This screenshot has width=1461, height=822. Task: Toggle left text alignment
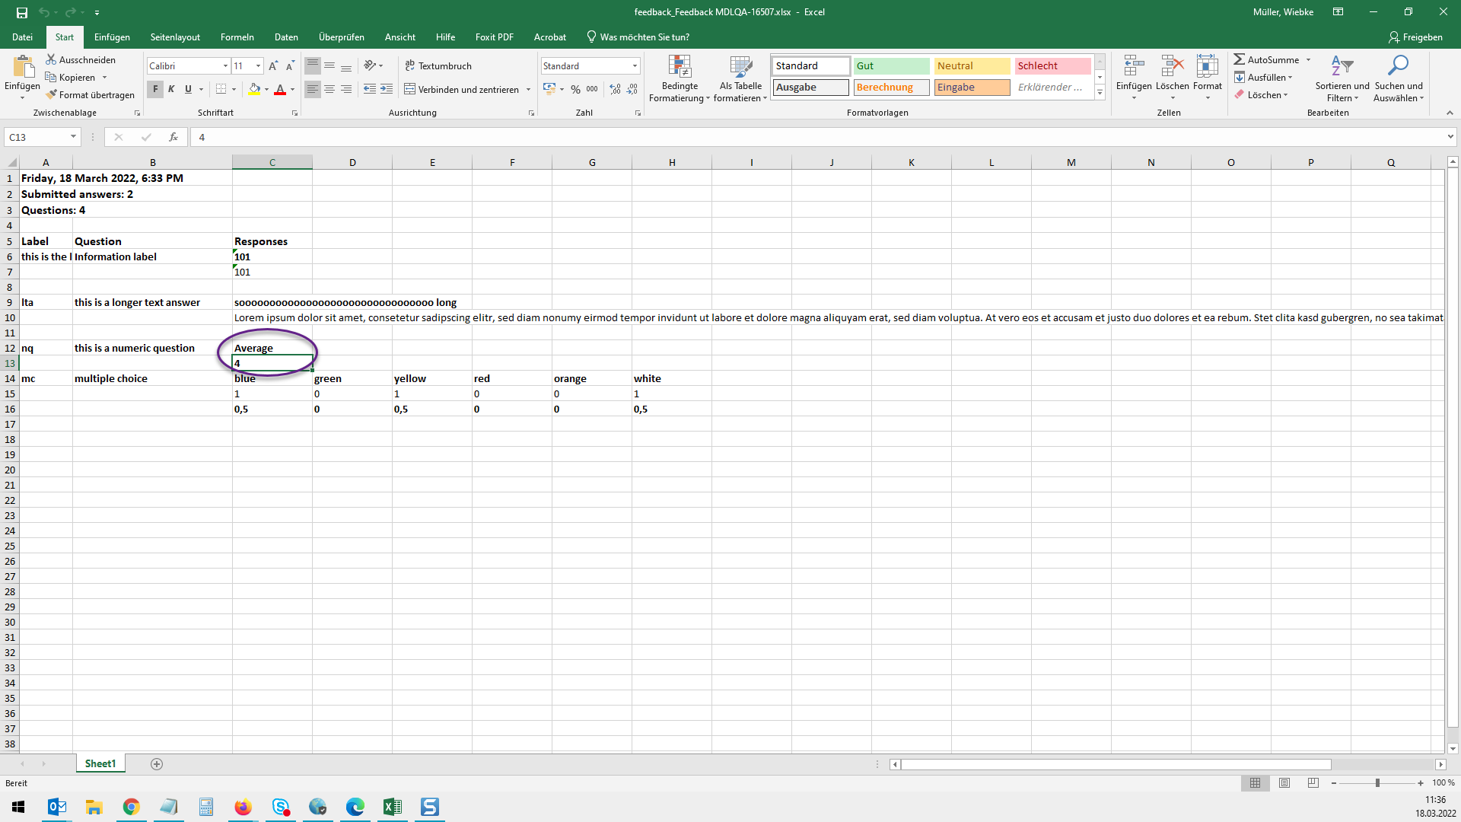tap(313, 89)
